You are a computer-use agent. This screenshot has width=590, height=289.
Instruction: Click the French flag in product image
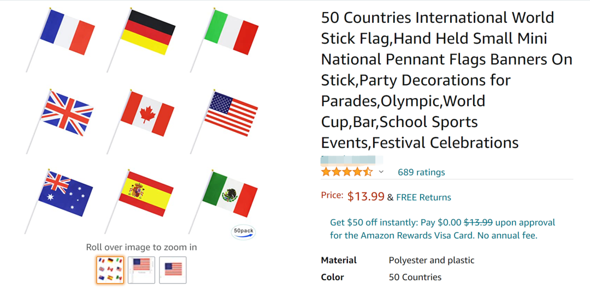(67, 32)
